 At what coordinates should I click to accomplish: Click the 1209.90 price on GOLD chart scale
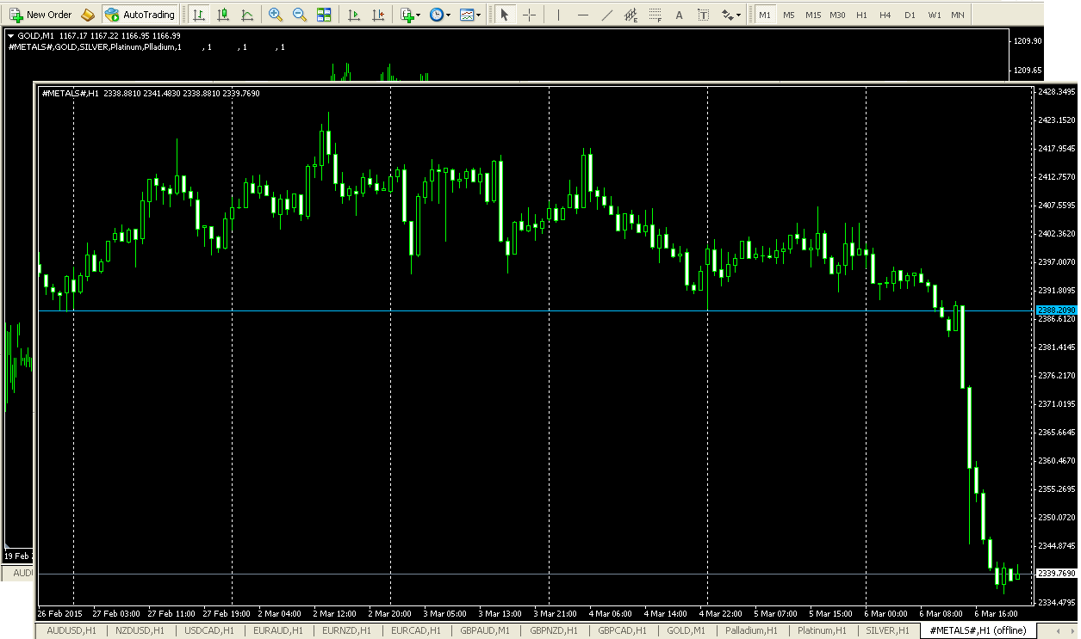1028,40
